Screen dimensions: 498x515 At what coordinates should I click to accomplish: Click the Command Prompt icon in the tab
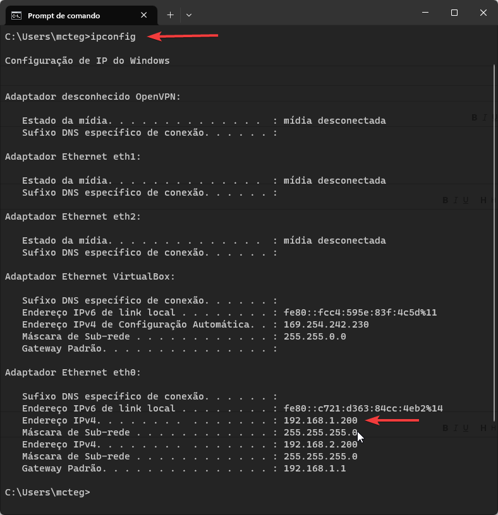[17, 15]
